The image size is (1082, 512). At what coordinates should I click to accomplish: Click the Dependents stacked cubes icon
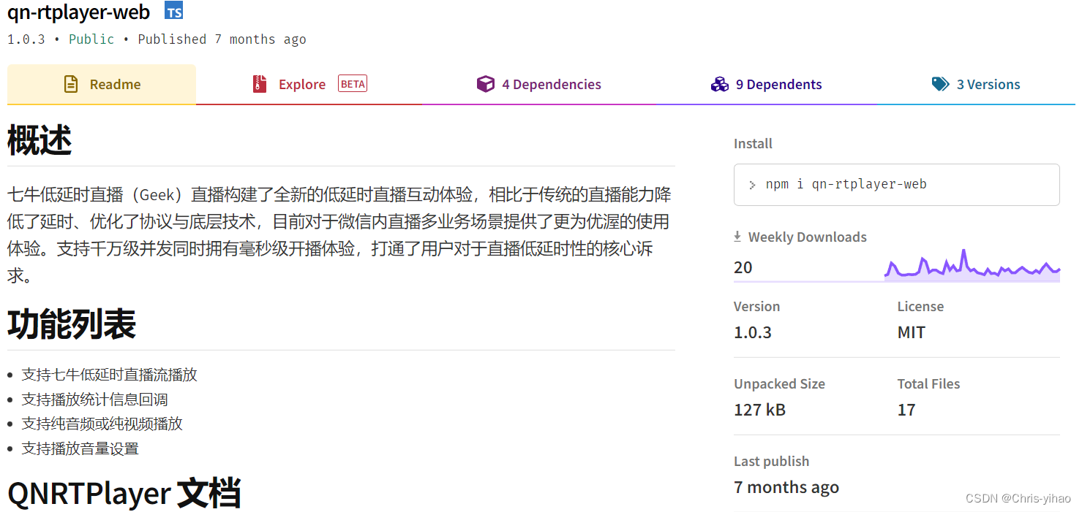point(720,84)
